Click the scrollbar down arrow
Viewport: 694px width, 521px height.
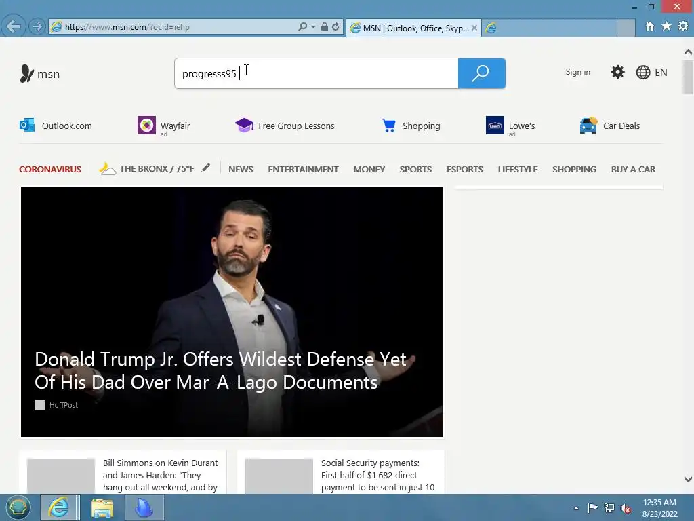pyautogui.click(x=688, y=479)
